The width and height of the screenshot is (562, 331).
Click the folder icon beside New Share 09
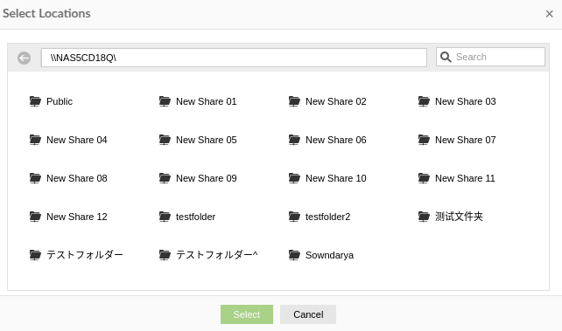[165, 178]
